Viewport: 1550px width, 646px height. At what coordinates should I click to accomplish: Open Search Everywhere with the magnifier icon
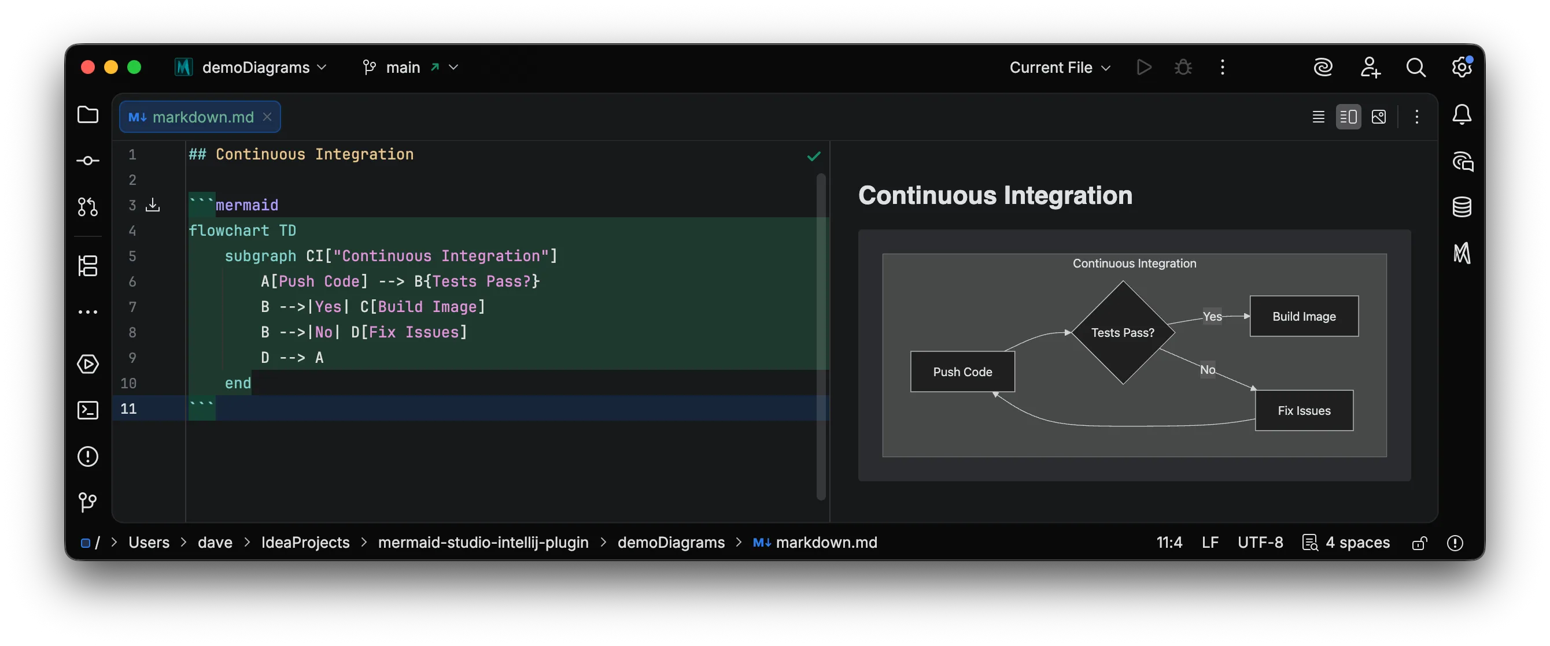[x=1416, y=66]
